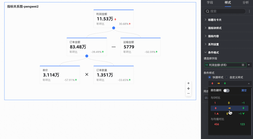The image size is (253, 139).
Task: Select green down arrow in highlighted preset row
Action: 243,108
